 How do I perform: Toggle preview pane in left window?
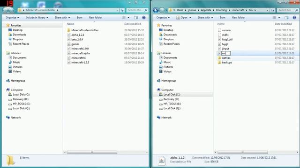[136, 18]
